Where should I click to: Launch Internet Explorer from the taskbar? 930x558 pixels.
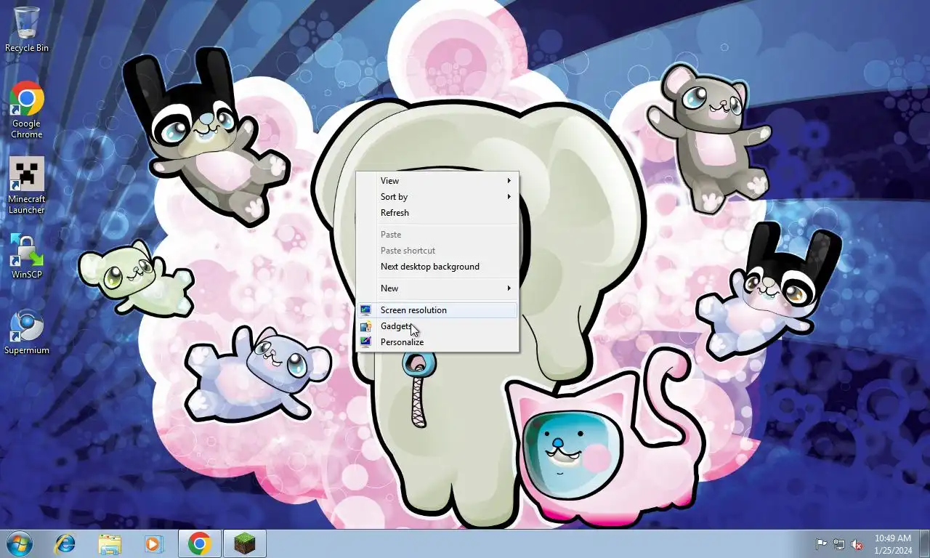click(65, 543)
